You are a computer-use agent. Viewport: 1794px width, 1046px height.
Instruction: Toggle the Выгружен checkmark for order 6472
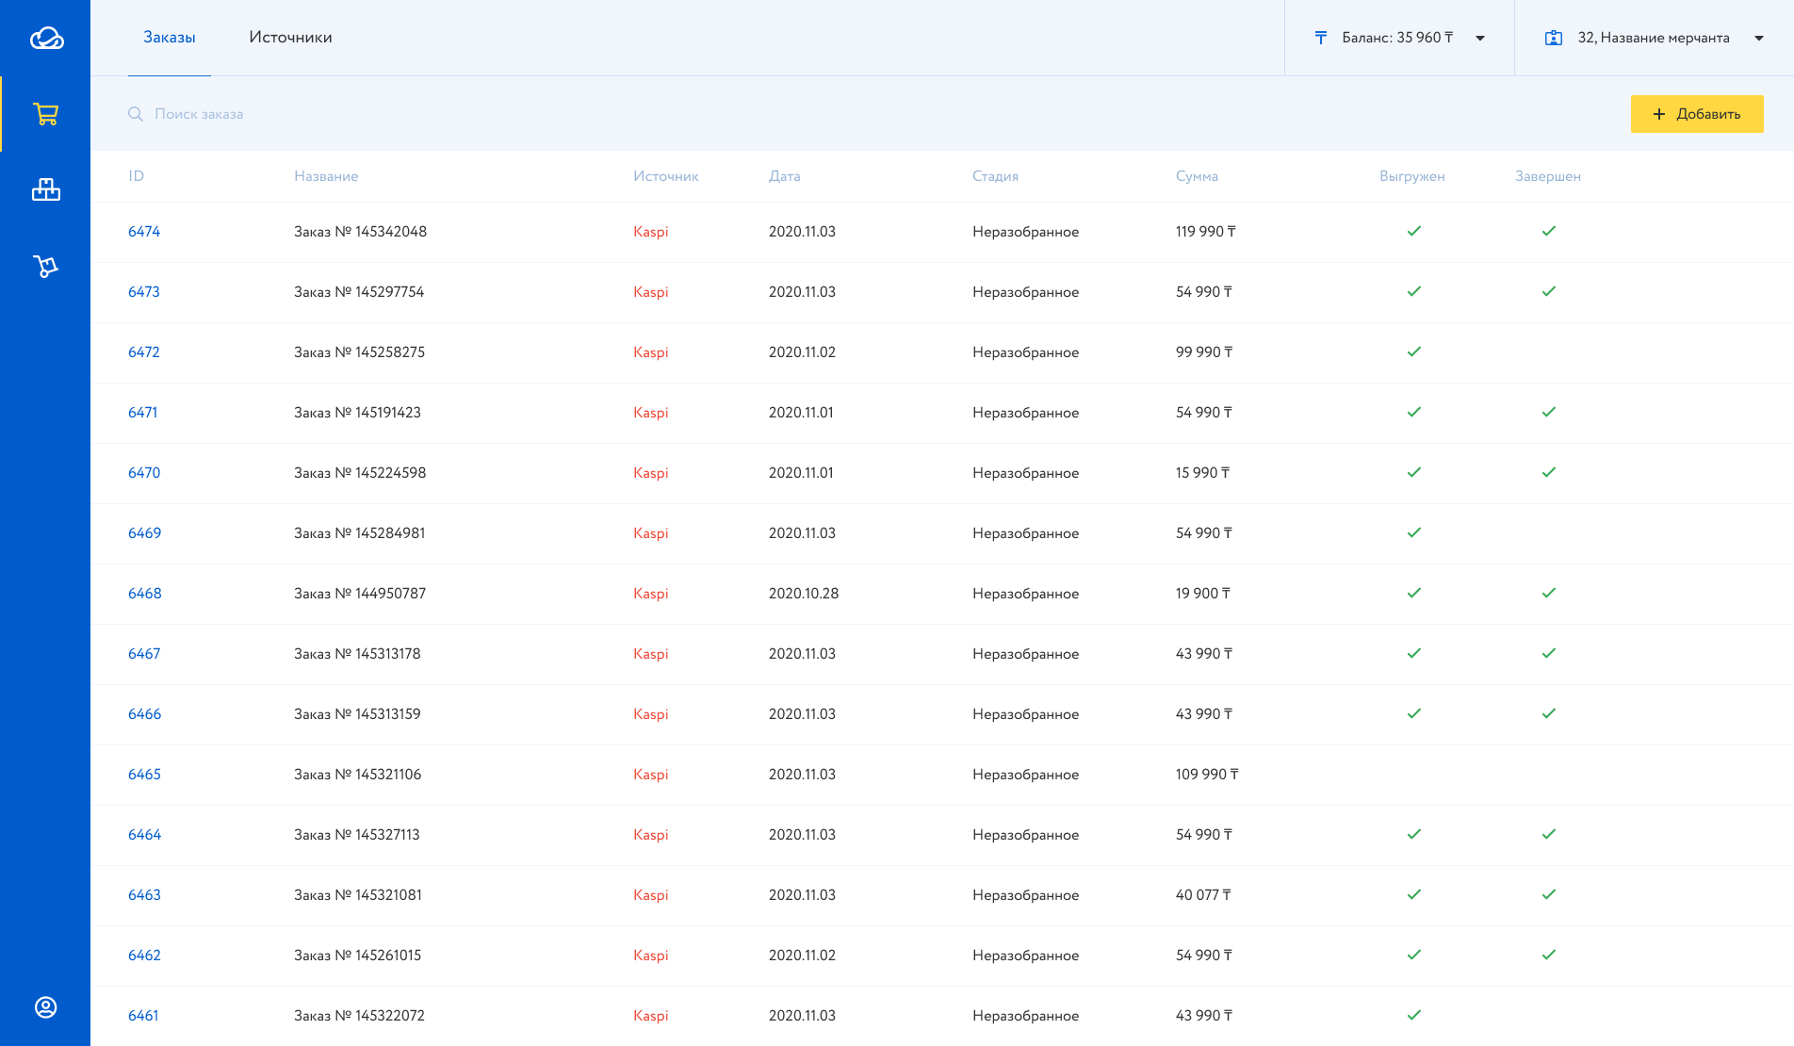(x=1413, y=351)
